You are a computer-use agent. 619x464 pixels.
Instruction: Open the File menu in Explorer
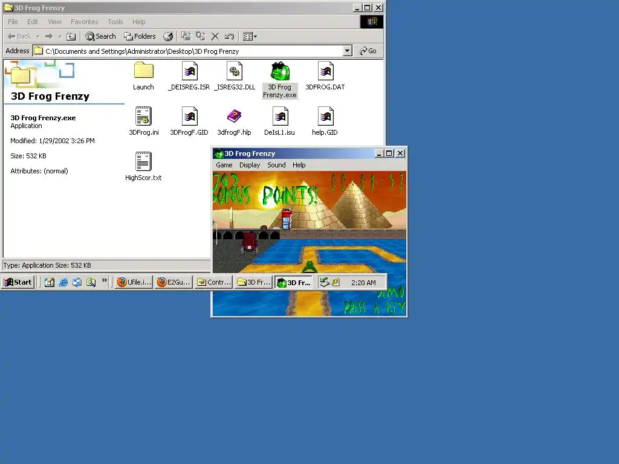[13, 22]
